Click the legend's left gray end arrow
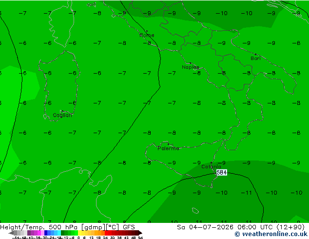309x239 pixels. (11, 233)
